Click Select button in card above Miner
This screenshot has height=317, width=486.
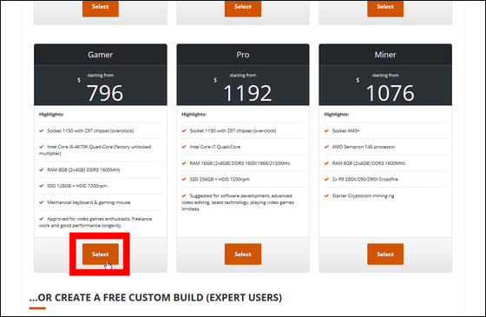(385, 8)
